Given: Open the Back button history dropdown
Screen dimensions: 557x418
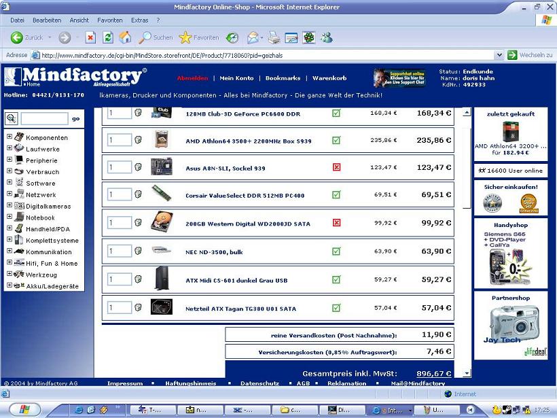Looking at the screenshot, I should pos(50,37).
